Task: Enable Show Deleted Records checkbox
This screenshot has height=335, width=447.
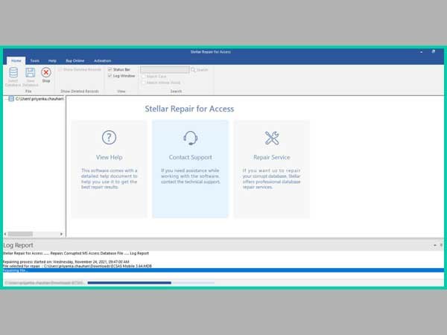Action: pos(60,69)
